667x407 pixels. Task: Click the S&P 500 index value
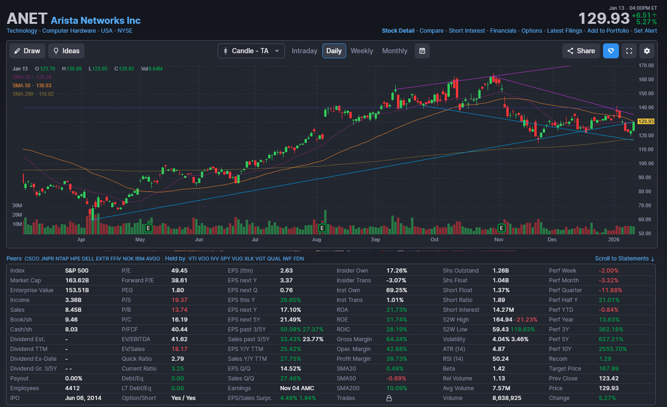coord(77,271)
